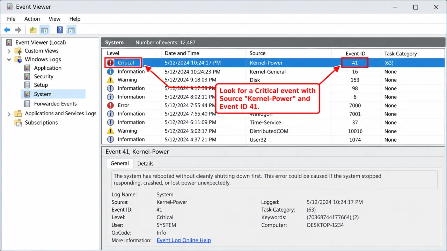Click the Back arrow toolbar icon
Image resolution: width=447 pixels, height=251 pixels.
tap(7, 30)
